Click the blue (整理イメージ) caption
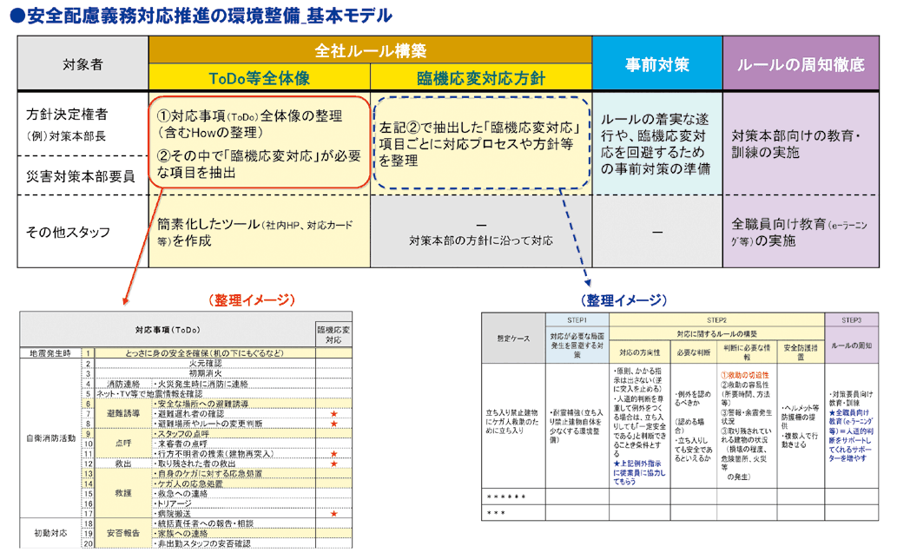Viewport: 897px width, 559px height. (x=624, y=300)
